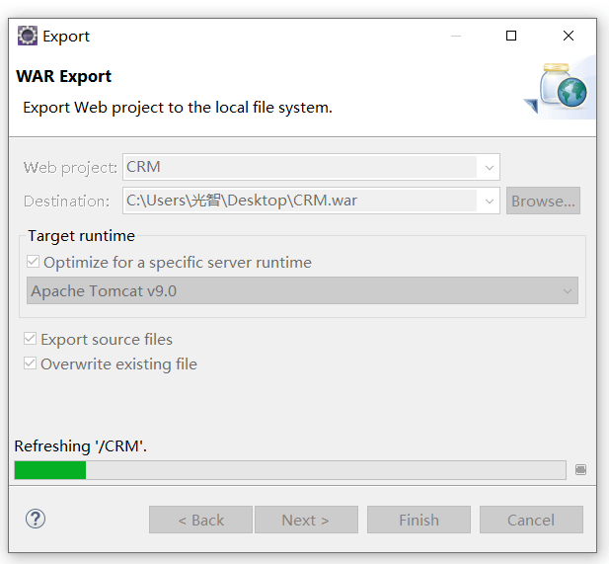Click the Destination: label
This screenshot has width=609, height=564.
tap(67, 201)
